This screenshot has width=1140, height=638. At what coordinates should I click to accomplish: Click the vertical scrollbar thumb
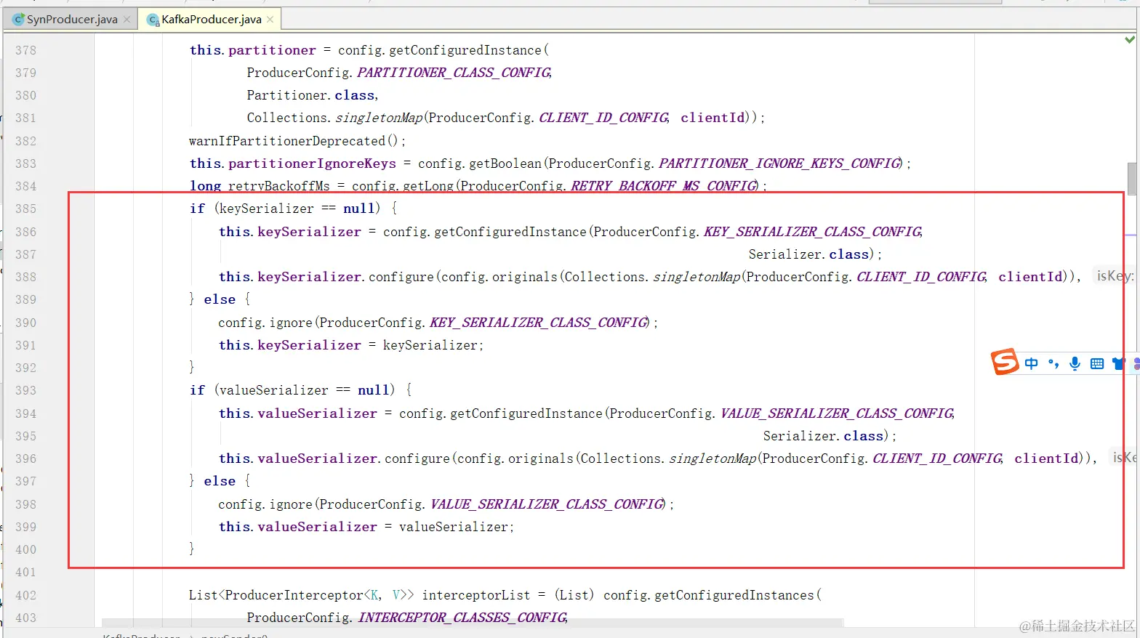coord(1132,179)
